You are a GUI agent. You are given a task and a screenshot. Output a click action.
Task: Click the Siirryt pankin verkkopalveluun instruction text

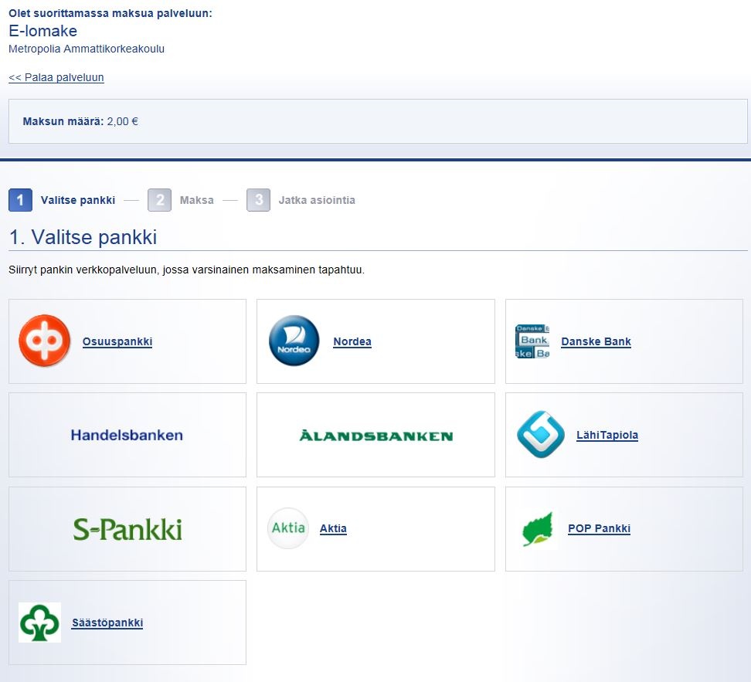(x=186, y=270)
